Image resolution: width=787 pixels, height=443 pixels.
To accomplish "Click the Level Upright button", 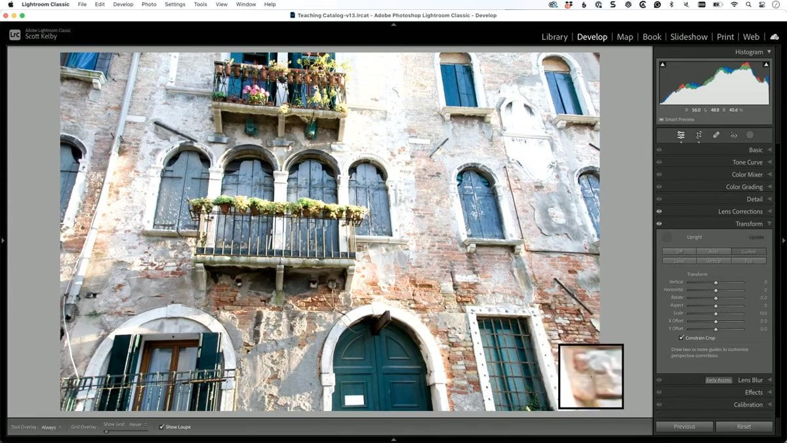I will [679, 261].
